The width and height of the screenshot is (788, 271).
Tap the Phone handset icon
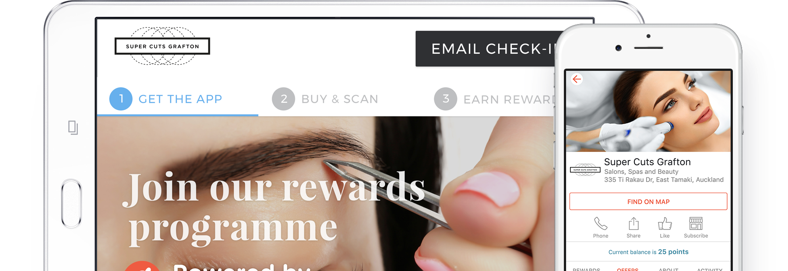(x=601, y=224)
